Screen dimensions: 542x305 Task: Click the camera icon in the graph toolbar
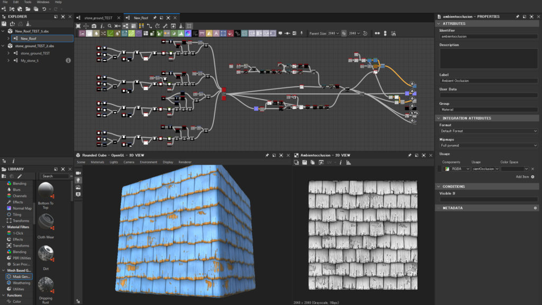94,26
